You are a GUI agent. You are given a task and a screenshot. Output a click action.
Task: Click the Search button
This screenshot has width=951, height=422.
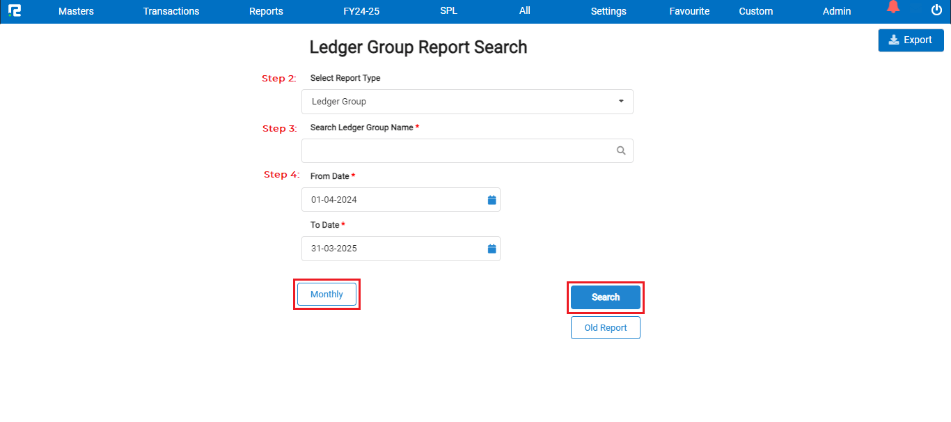[605, 297]
